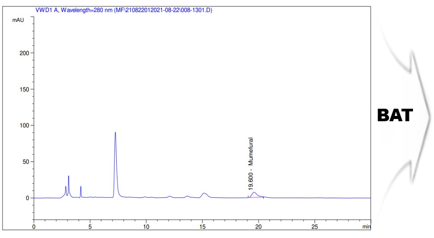Click the rotated "19.600 - Mumefural" peak label
This screenshot has width=434, height=238.
click(251, 166)
